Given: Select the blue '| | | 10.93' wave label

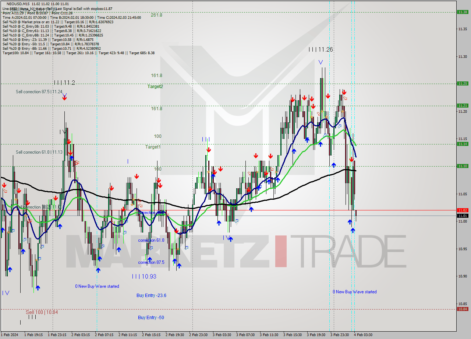Looking at the screenshot, I should point(144,276).
